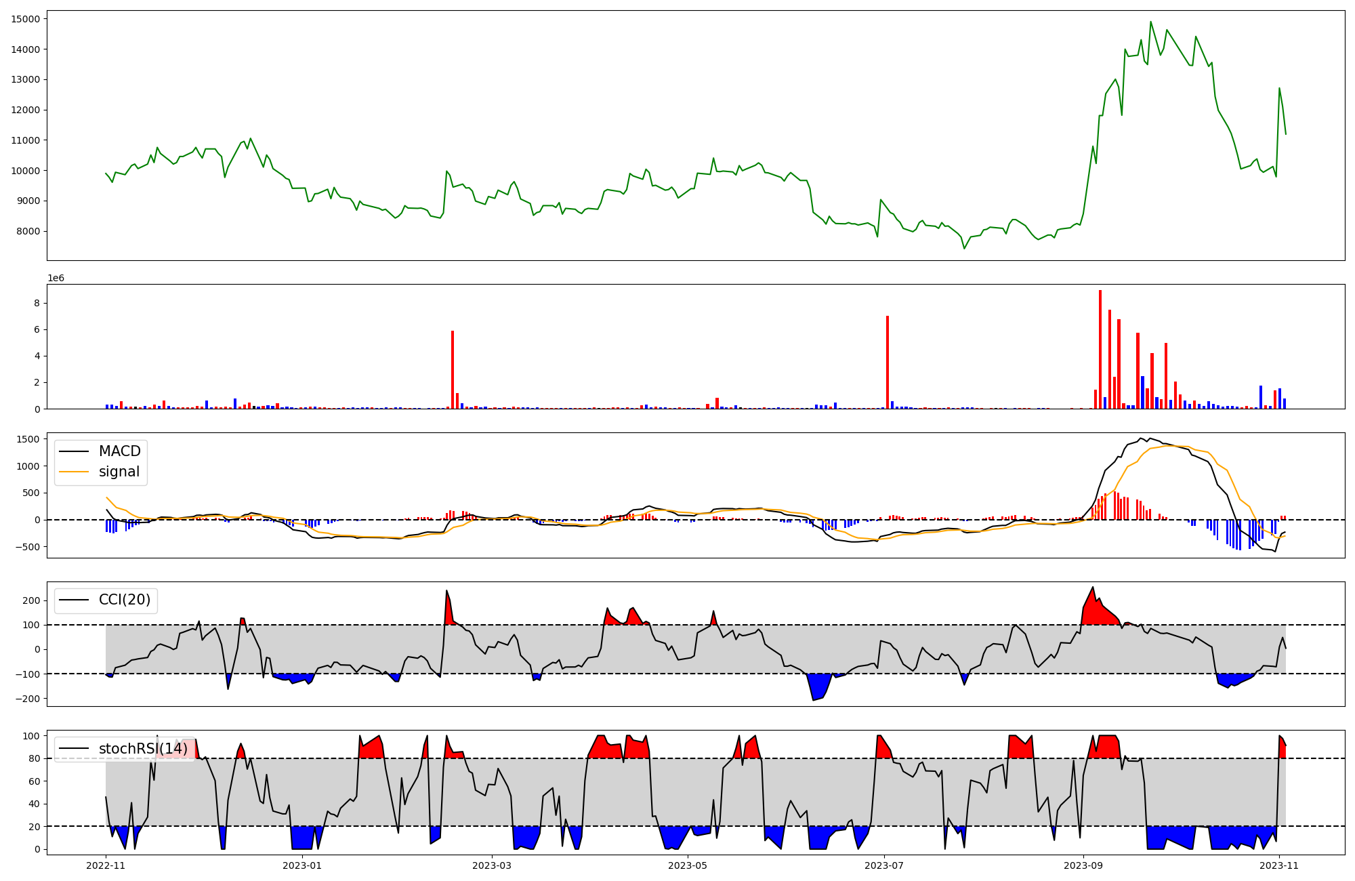Click the 2023-05 x-axis date label
Screen dimensions: 1355x881
pos(688,865)
